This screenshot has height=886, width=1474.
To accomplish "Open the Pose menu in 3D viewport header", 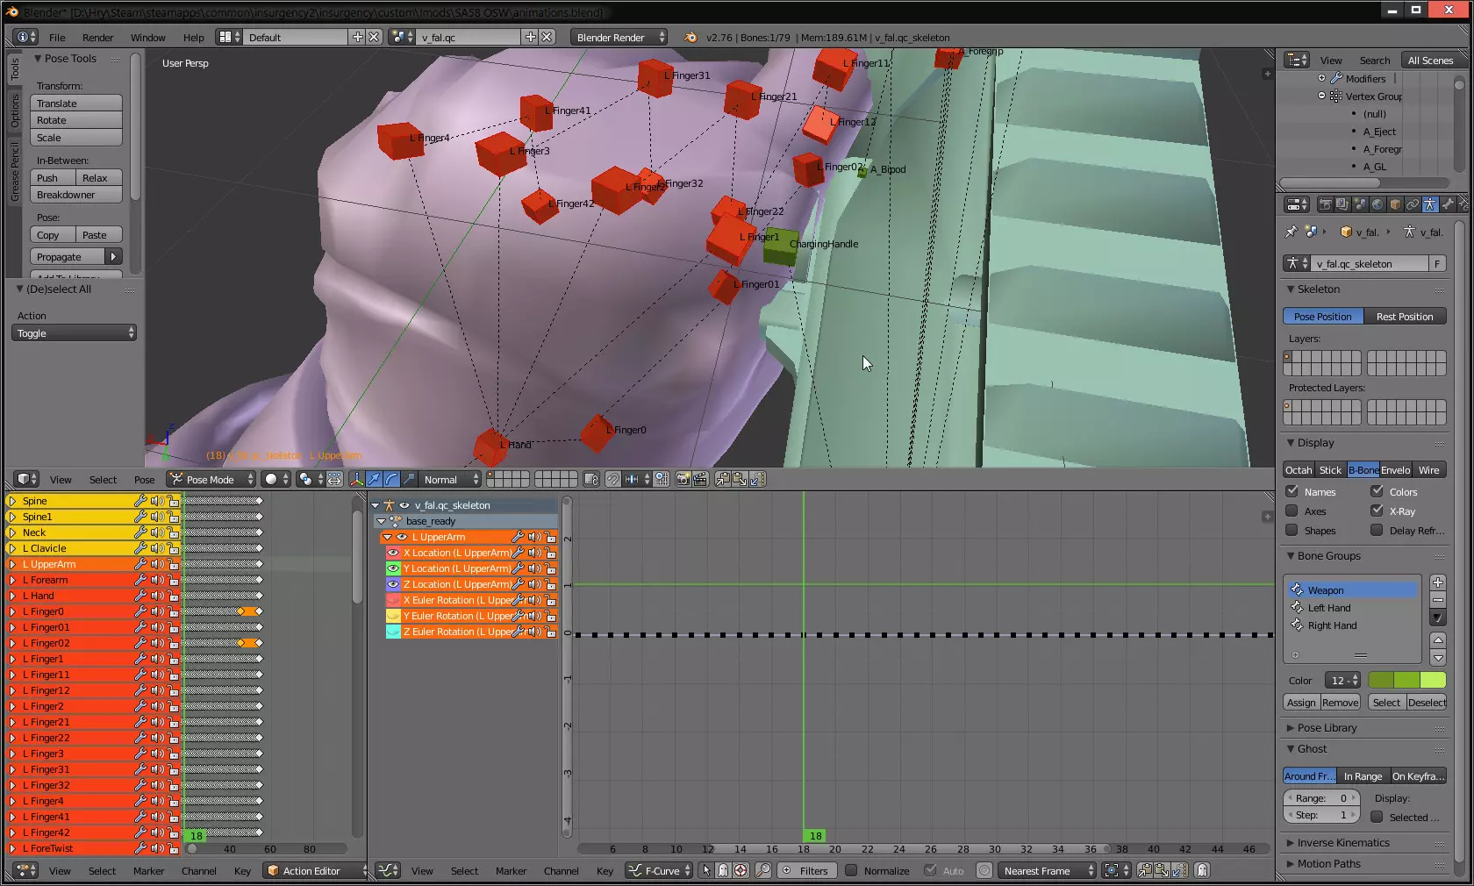I will coord(144,480).
